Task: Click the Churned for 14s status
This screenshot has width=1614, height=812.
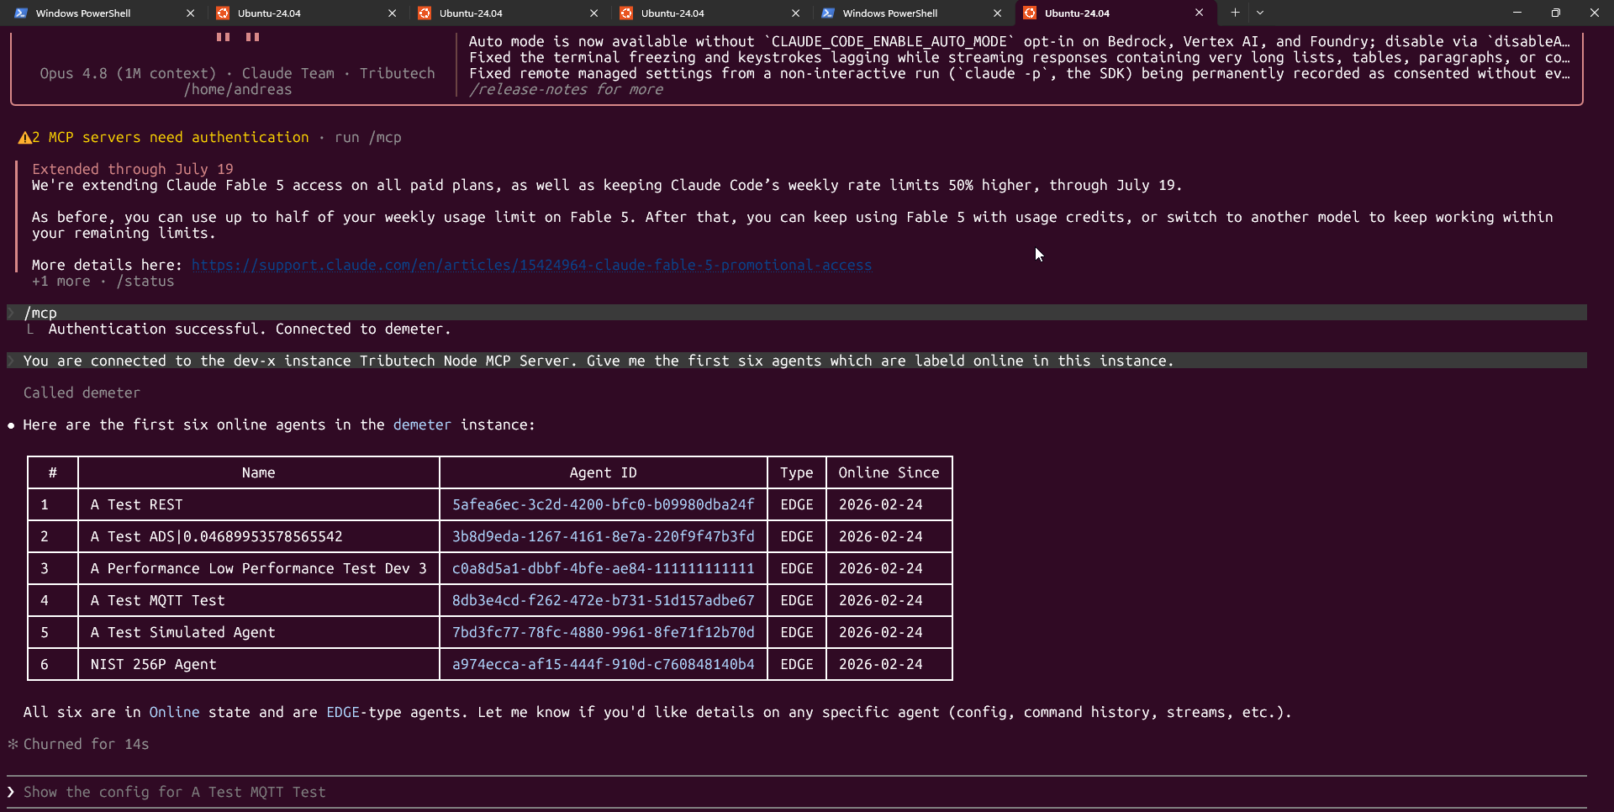Action: (86, 744)
